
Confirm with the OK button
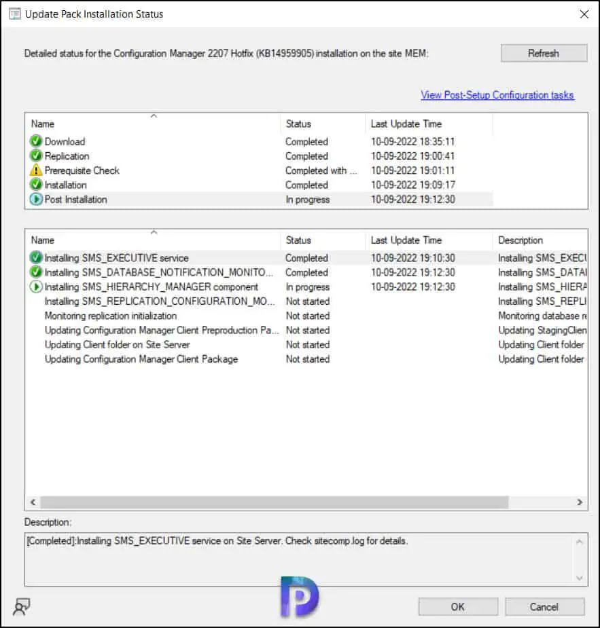458,607
